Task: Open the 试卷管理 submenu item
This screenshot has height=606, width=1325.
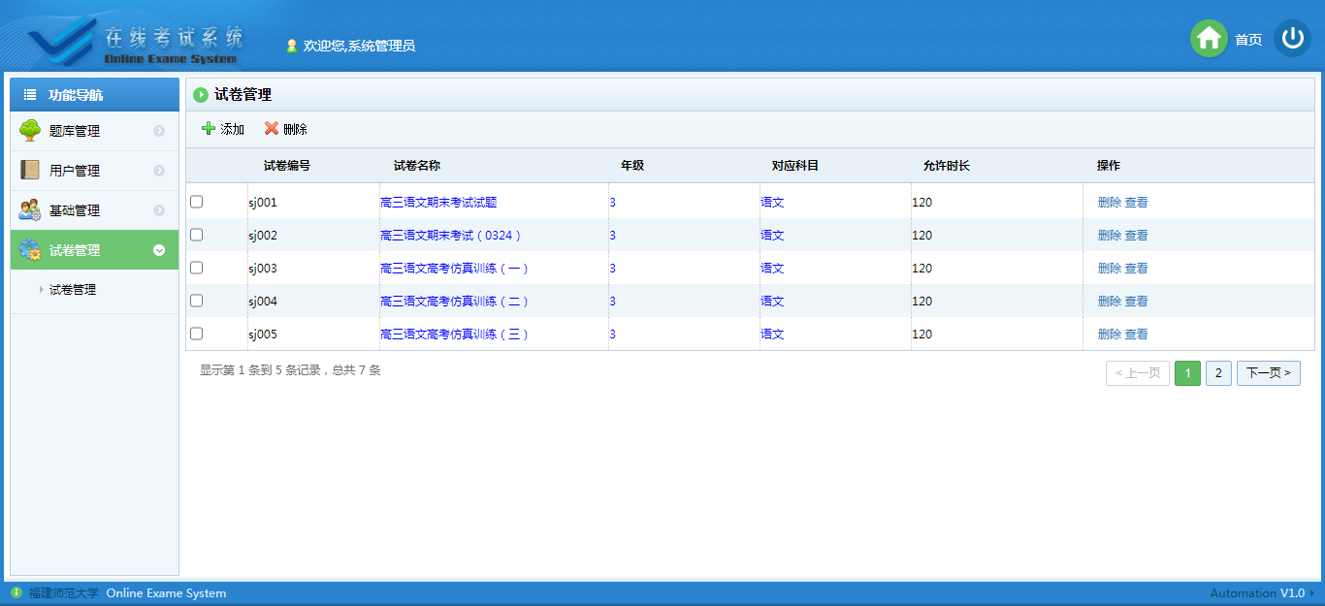Action: pyautogui.click(x=73, y=290)
